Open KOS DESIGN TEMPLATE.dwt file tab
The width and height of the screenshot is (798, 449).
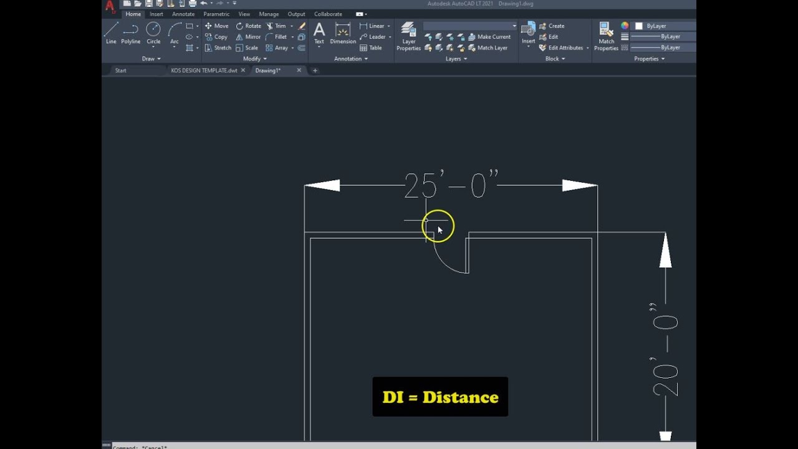204,70
